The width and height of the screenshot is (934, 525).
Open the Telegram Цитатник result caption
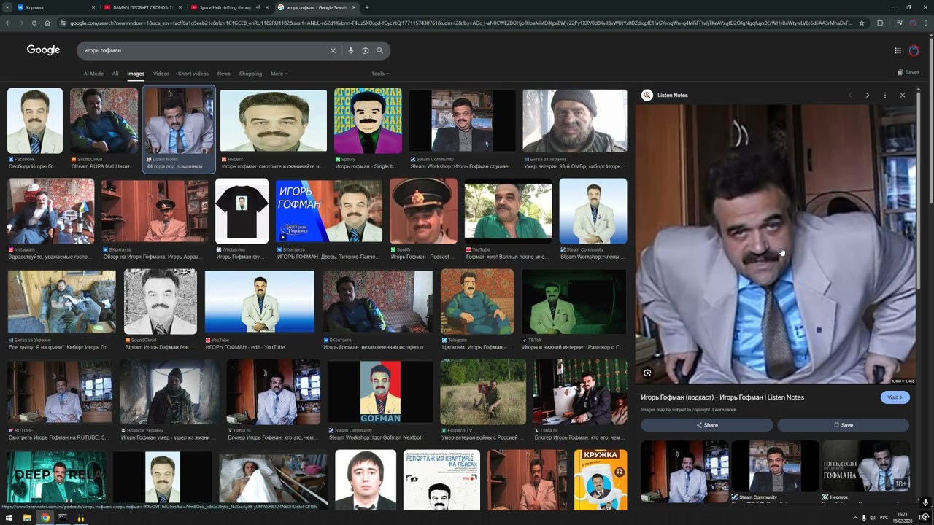click(476, 347)
